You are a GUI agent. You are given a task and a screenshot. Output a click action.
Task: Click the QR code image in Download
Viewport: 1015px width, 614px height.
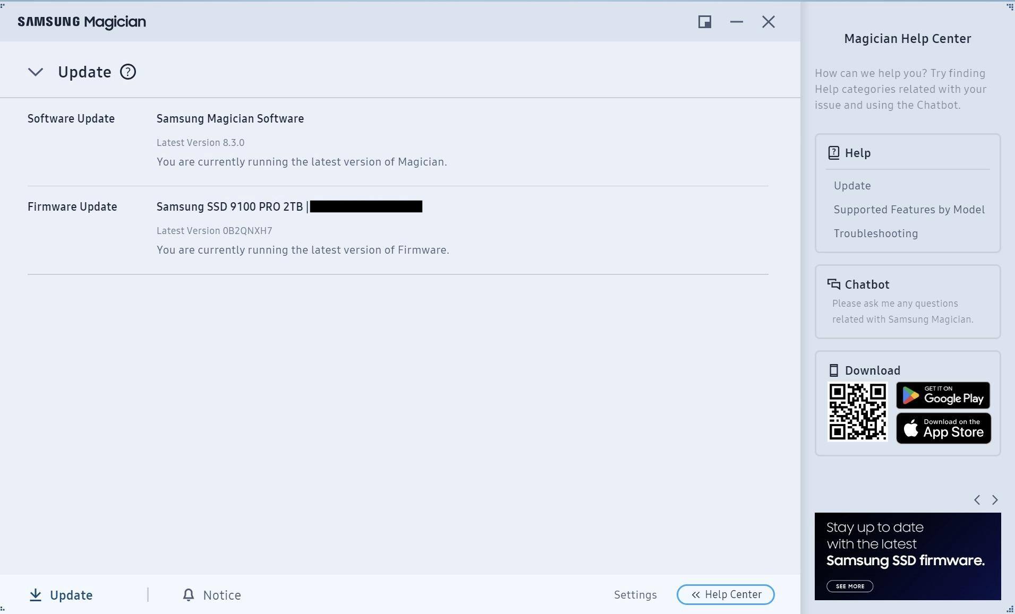857,412
